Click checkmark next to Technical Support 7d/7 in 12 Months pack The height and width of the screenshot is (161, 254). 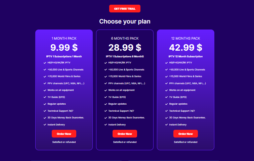coord(166,111)
